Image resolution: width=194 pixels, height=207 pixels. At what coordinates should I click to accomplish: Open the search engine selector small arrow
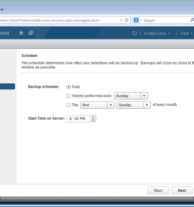click(141, 20)
